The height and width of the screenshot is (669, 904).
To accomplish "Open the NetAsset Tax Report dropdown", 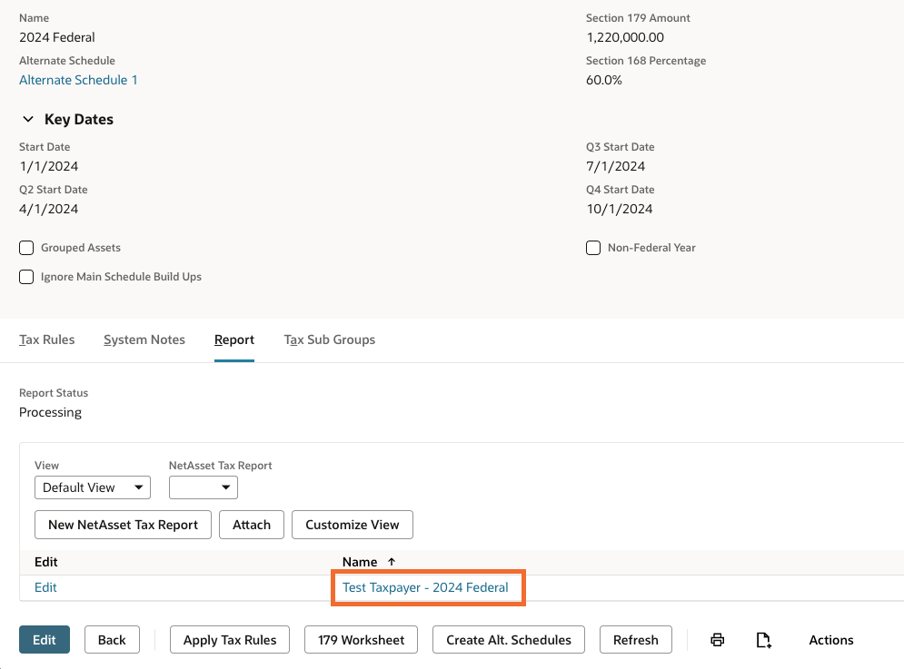I will tap(203, 487).
